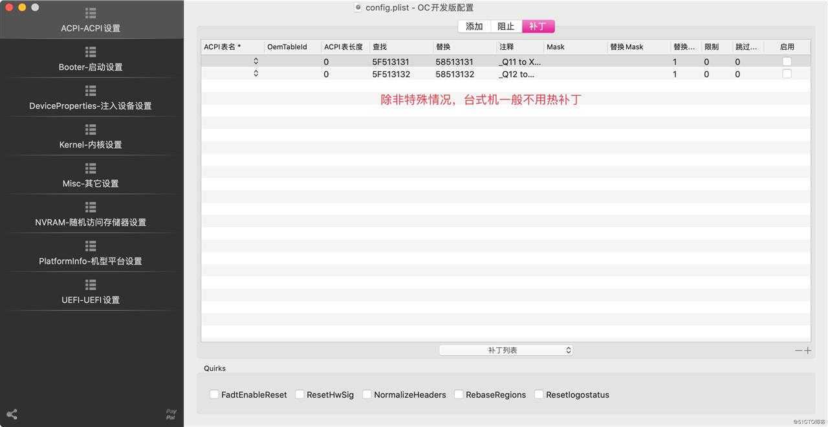Select the comment cell _Q12 to...
The image size is (828, 427).
coord(516,74)
